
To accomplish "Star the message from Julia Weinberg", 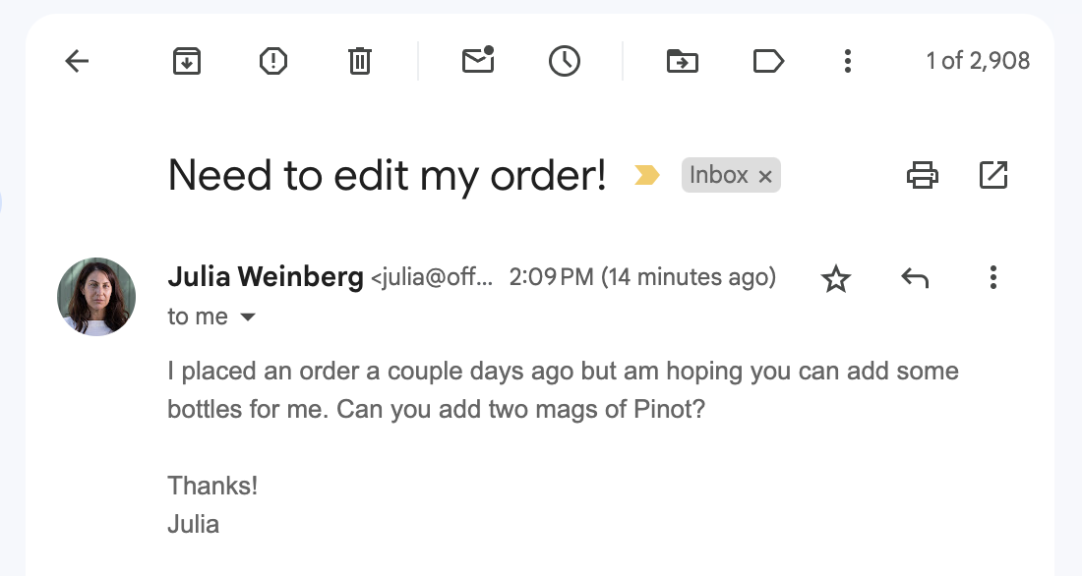I will pos(835,279).
